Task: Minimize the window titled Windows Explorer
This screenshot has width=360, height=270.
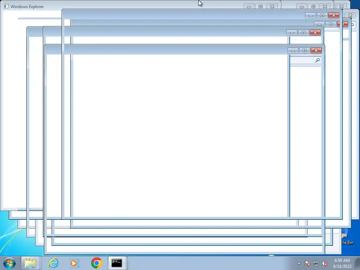Action: (x=249, y=7)
